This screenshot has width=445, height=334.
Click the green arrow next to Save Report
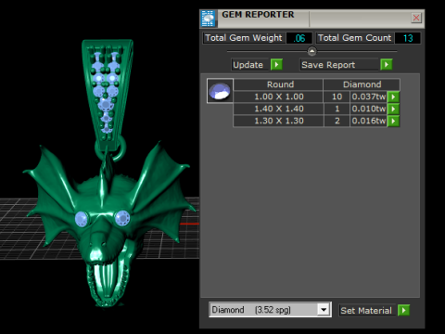tap(387, 65)
